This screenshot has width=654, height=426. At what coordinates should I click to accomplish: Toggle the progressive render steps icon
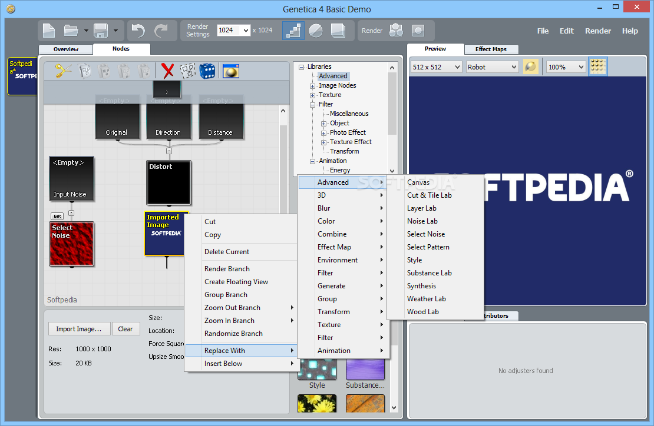[293, 31]
